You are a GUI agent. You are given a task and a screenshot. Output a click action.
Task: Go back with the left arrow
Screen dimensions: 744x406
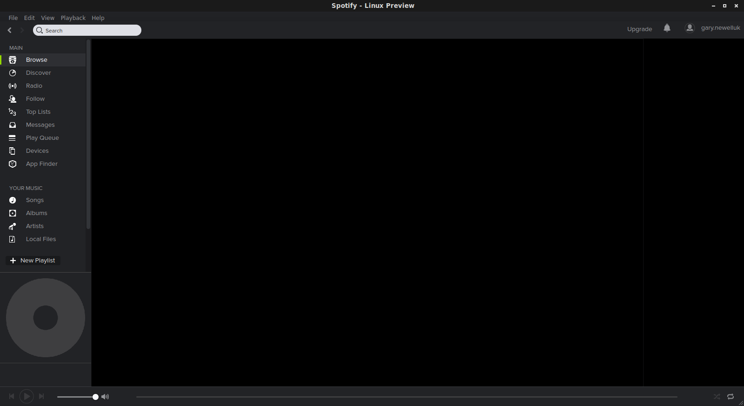tap(10, 30)
